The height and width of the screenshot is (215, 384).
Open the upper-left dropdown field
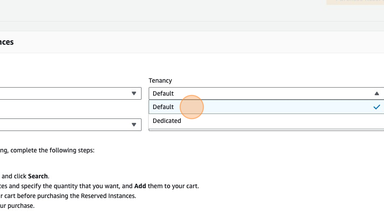[67, 93]
